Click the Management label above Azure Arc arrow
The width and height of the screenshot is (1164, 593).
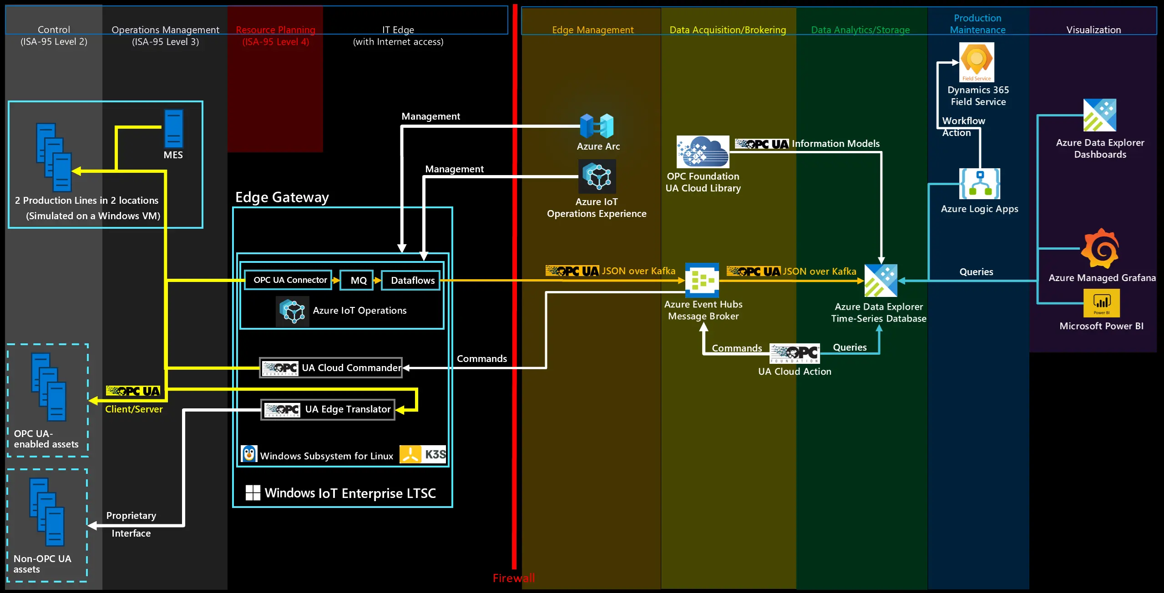click(x=430, y=116)
